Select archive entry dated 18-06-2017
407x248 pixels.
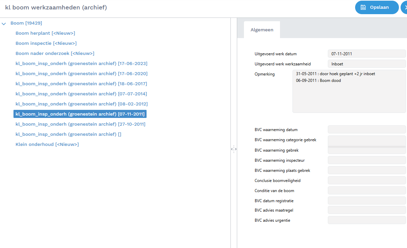(81, 84)
